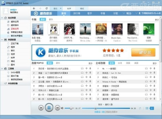Open 墙纸 in the sidebar list
This screenshot has width=162, height=119.
(x=13, y=61)
